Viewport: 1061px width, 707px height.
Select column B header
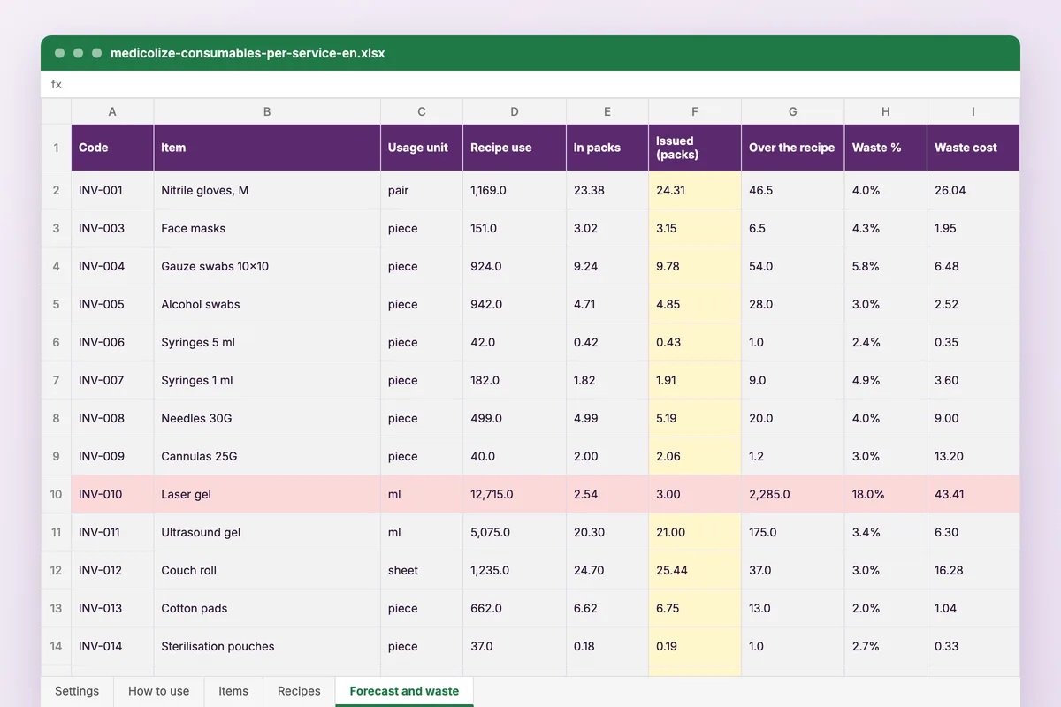coord(267,111)
